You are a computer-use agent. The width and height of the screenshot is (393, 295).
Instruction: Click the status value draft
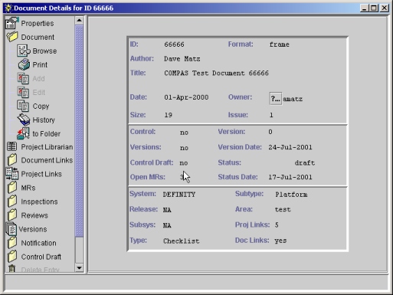click(x=305, y=163)
